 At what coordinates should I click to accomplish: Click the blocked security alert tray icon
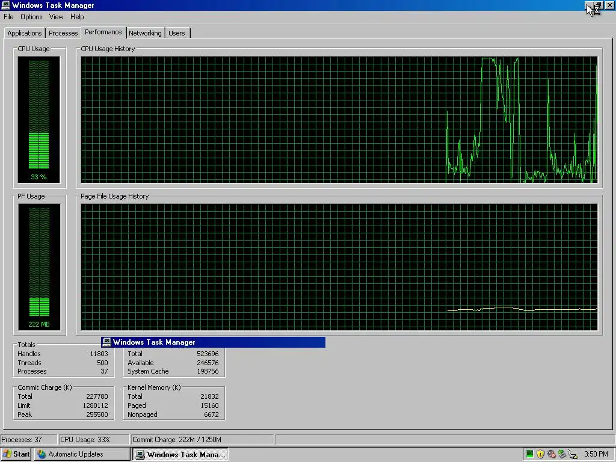(x=551, y=454)
